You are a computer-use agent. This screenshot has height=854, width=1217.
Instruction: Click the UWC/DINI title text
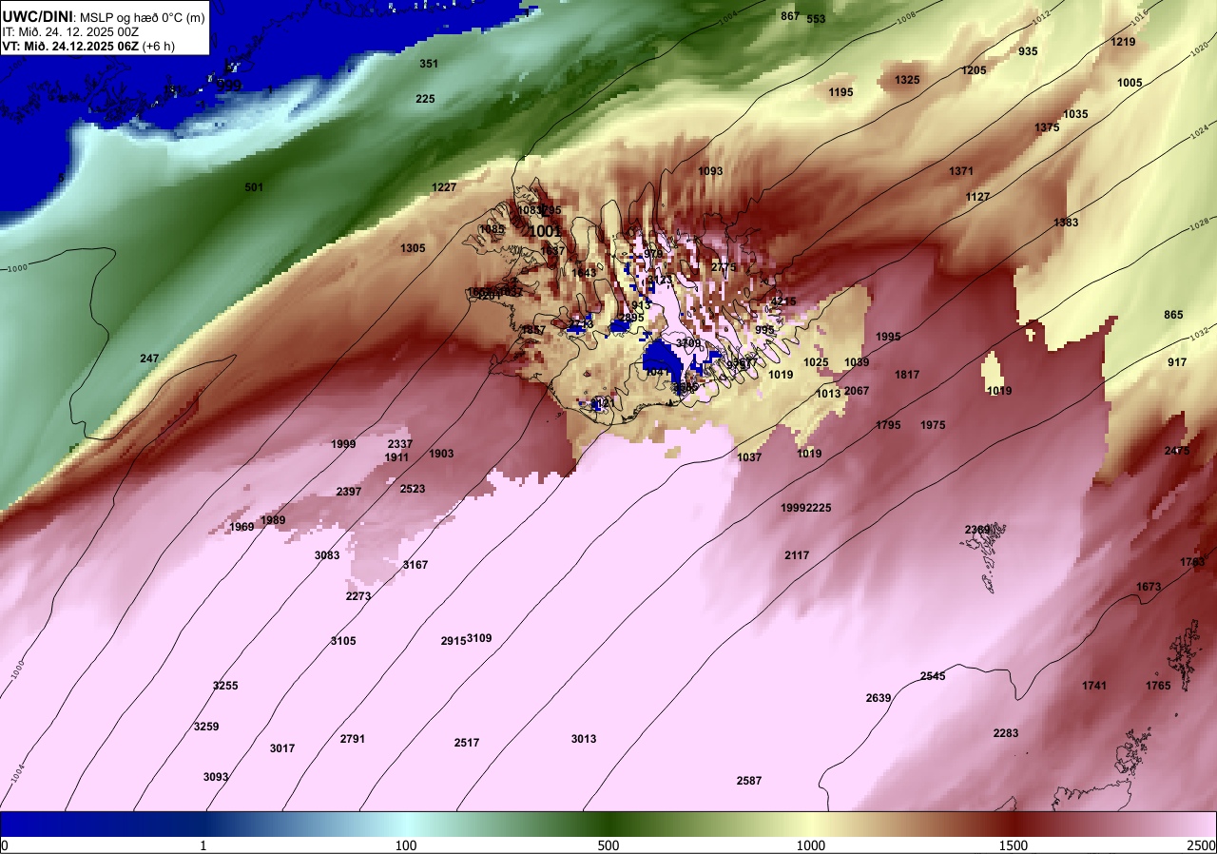tap(37, 16)
